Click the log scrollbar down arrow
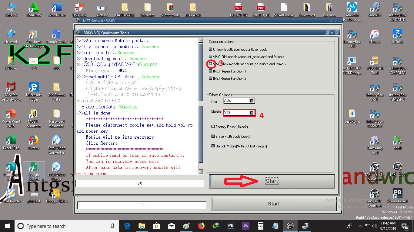This screenshot has width=414, height=232. click(x=201, y=172)
